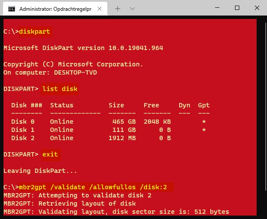Click the 'list disk' command text
This screenshot has height=219, width=267.
60,89
